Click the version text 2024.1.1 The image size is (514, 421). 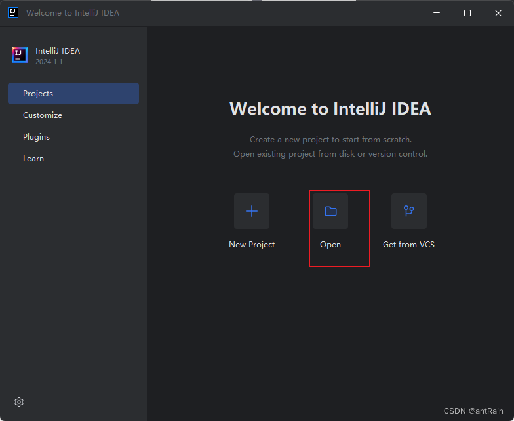(49, 62)
